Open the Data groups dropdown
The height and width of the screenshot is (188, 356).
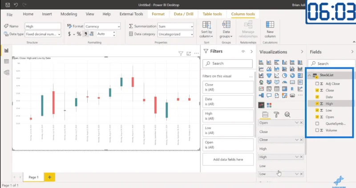point(226,30)
